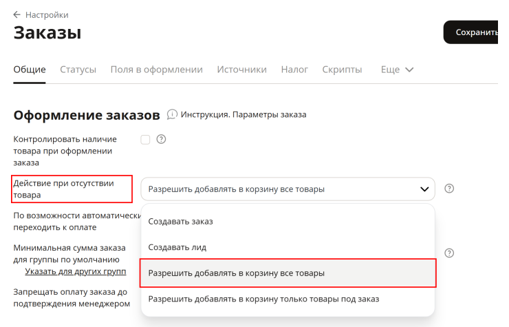Click Минимальная сумма заказа label text
The height and width of the screenshot is (327, 509).
[x=69, y=253]
